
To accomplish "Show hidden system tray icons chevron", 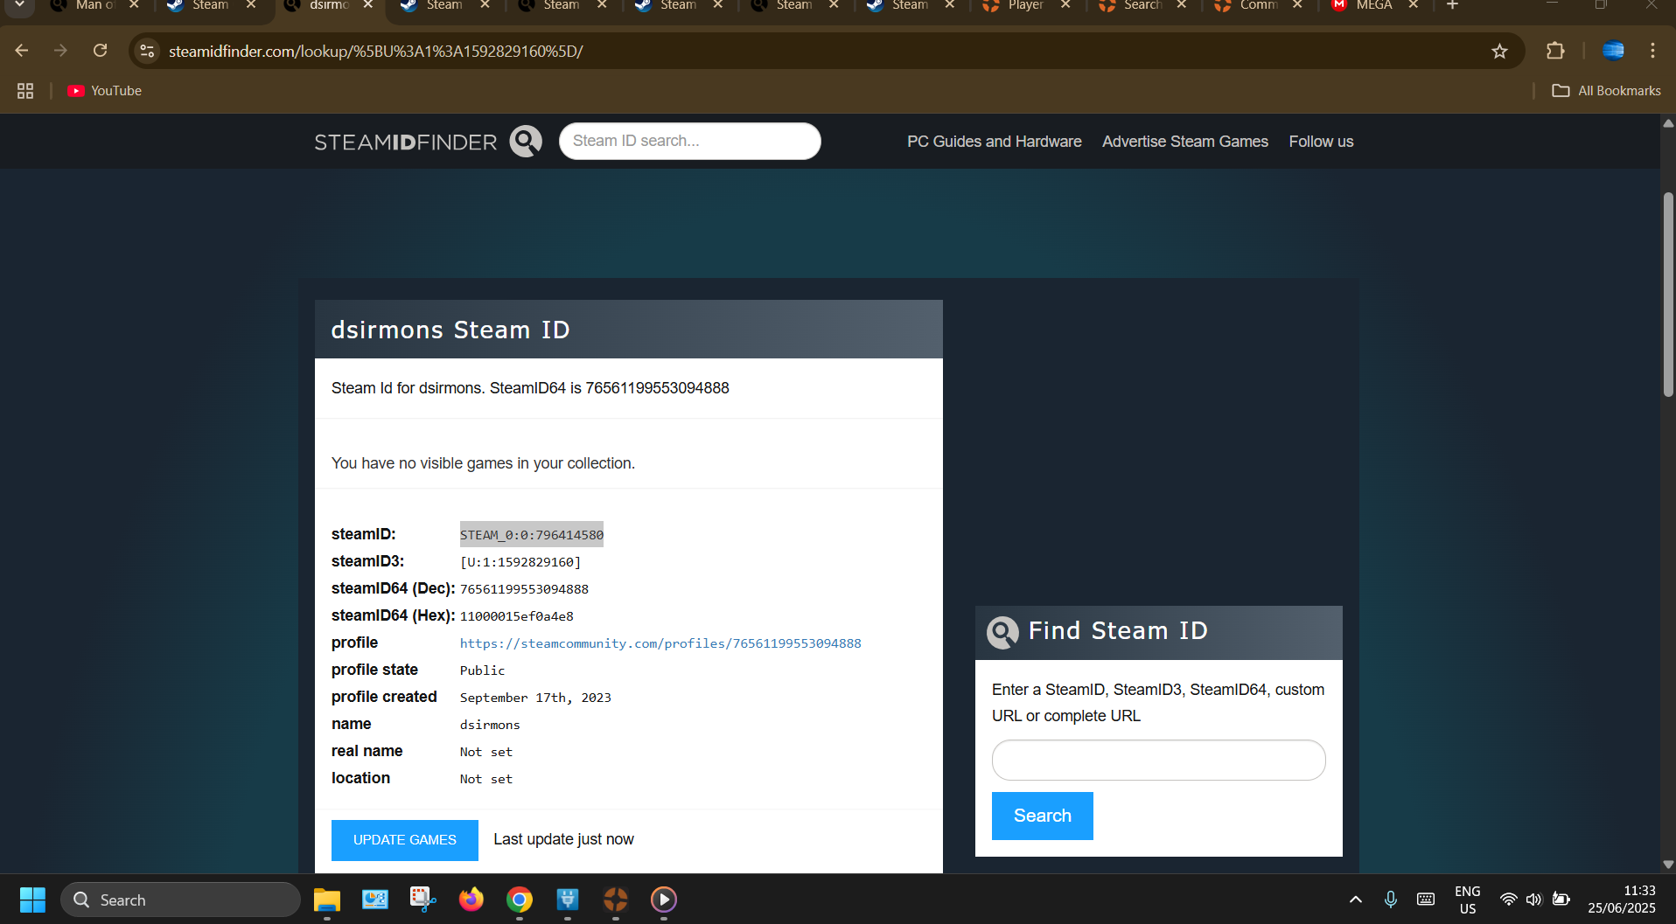I will [1355, 900].
